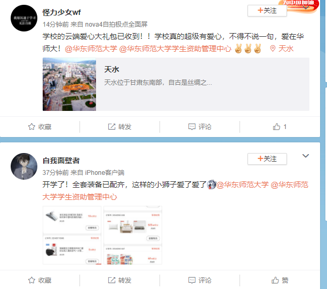Like the first post with thumbs-up
The height and width of the screenshot is (289, 327).
276,126
